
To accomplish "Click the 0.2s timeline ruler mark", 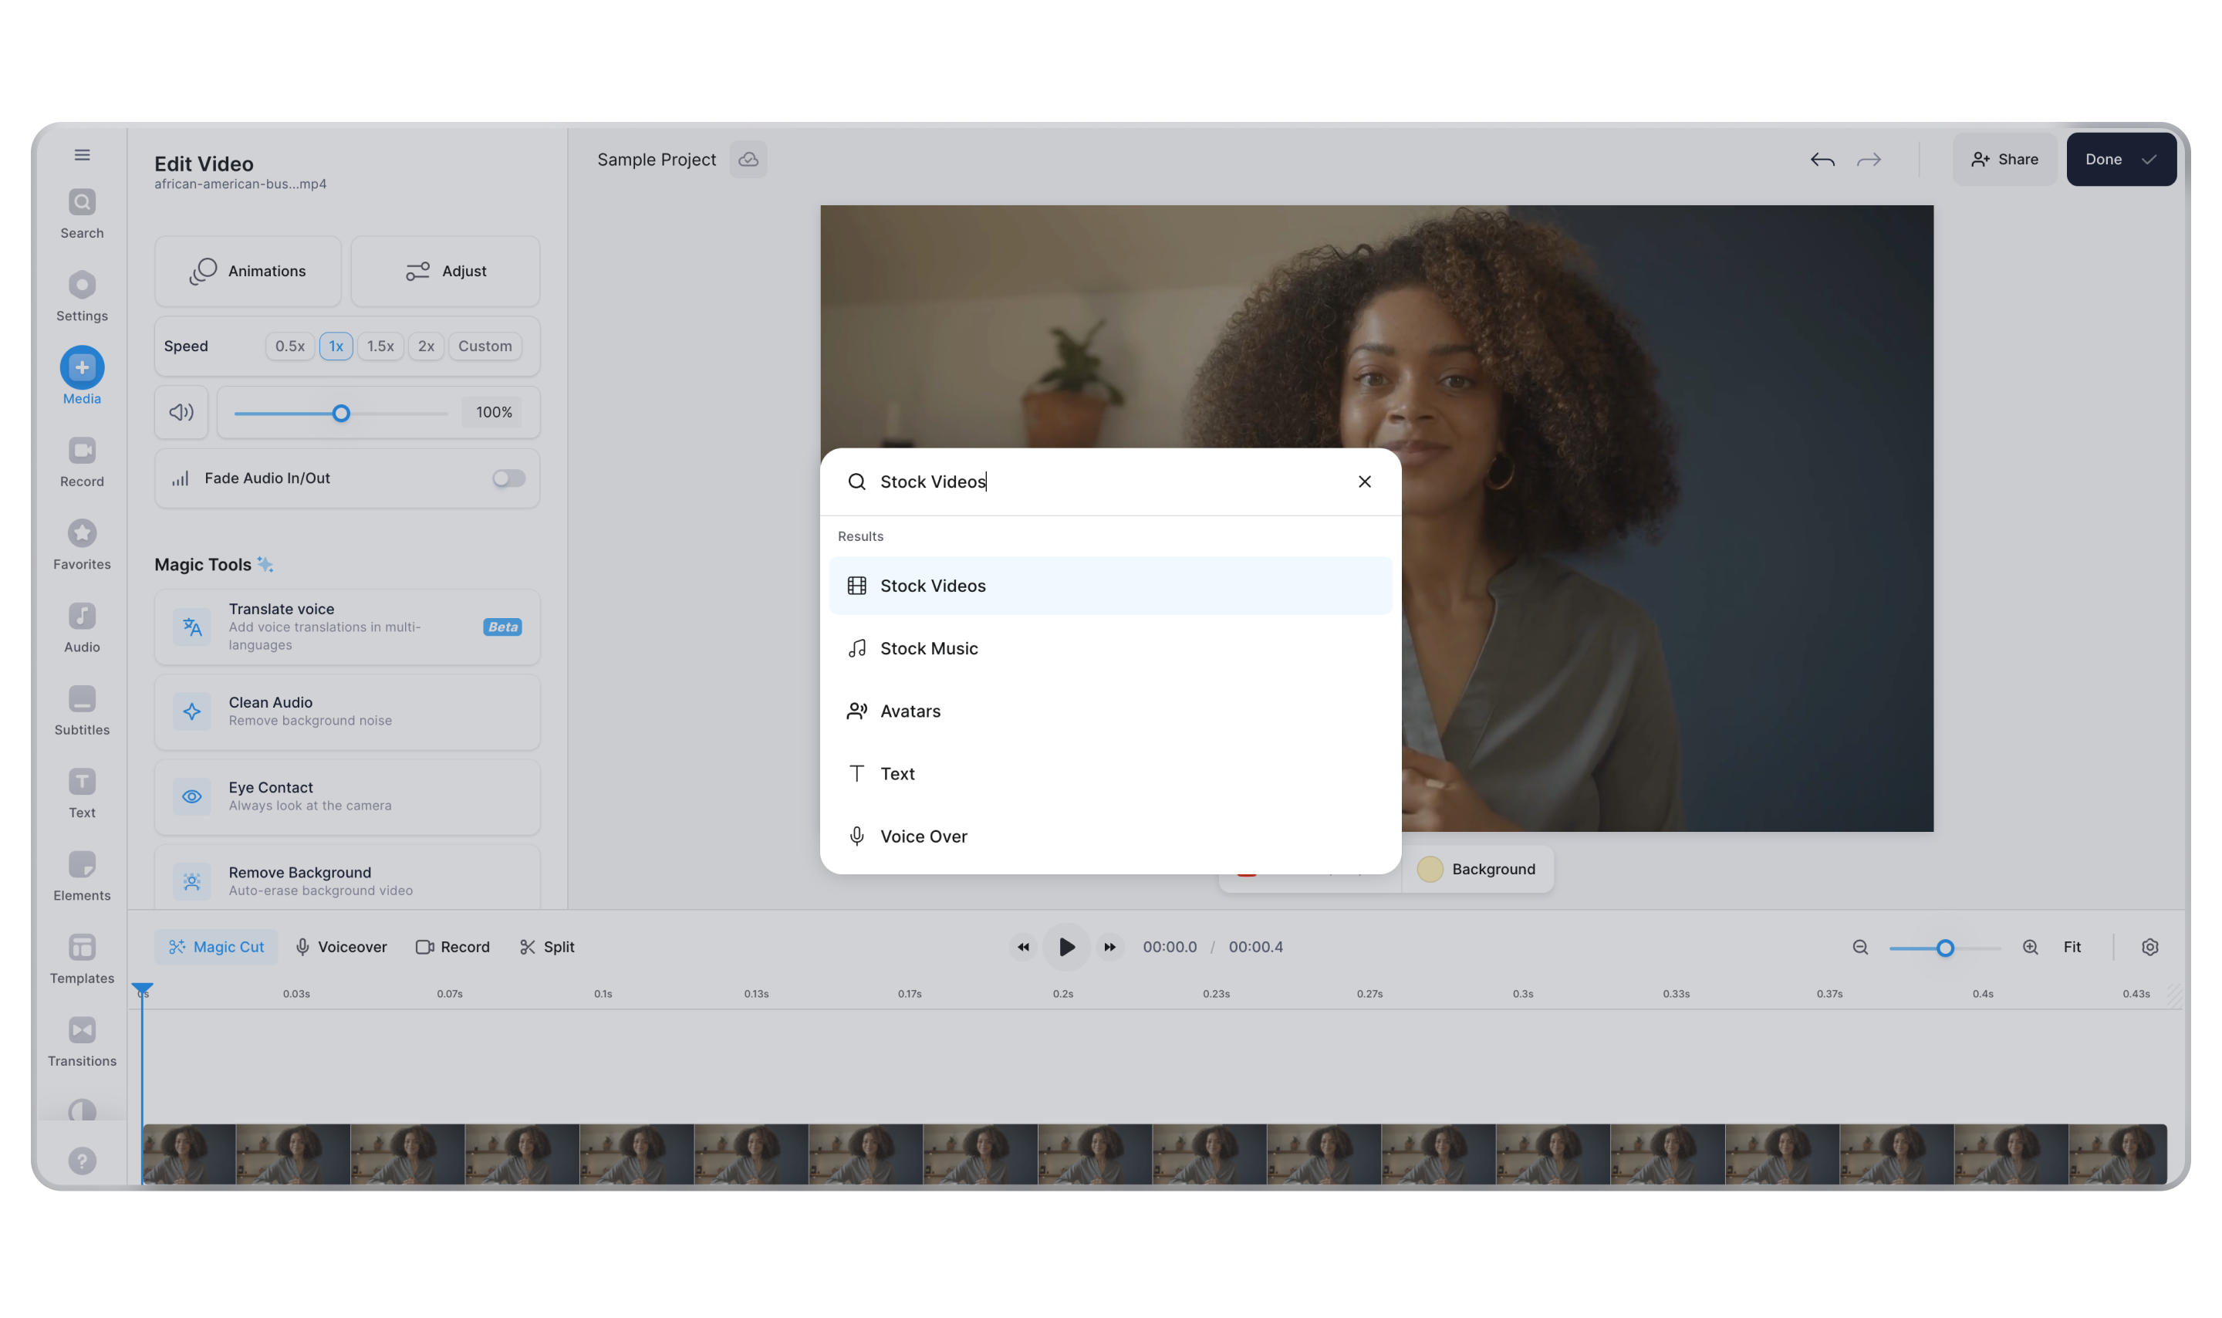I will (x=1062, y=995).
